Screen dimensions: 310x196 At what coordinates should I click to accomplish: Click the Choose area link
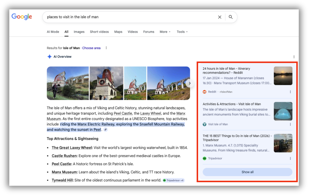pyautogui.click(x=91, y=48)
